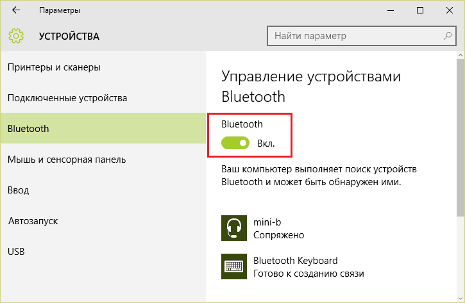Click the green settings gear icon
The width and height of the screenshot is (465, 303).
16,36
